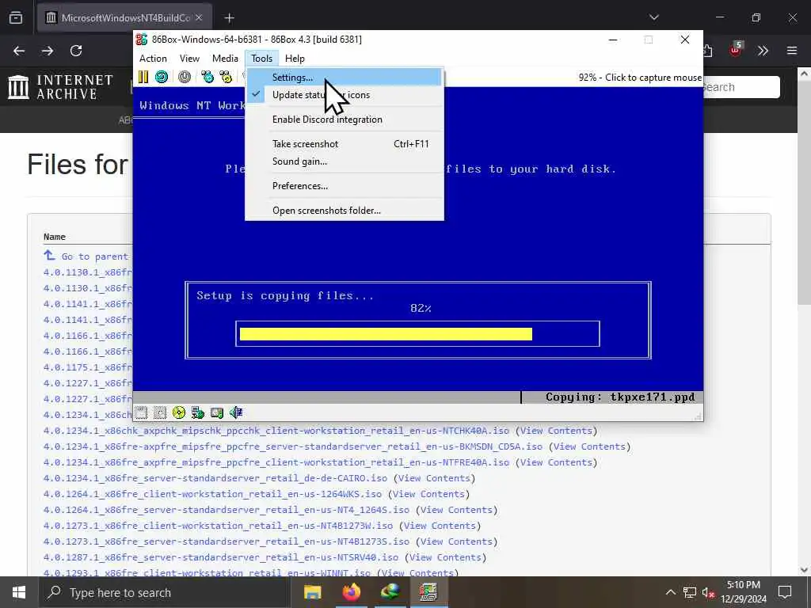Image resolution: width=811 pixels, height=608 pixels.
Task: Go back using Firefox back arrow
Action: (19, 51)
